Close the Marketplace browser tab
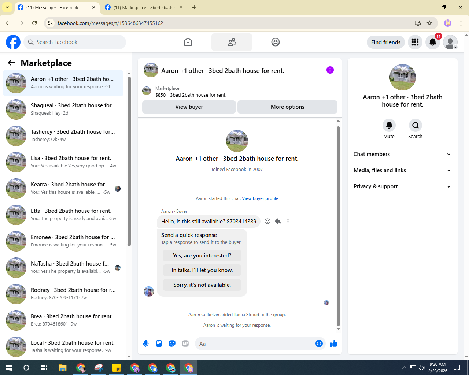 [181, 7]
